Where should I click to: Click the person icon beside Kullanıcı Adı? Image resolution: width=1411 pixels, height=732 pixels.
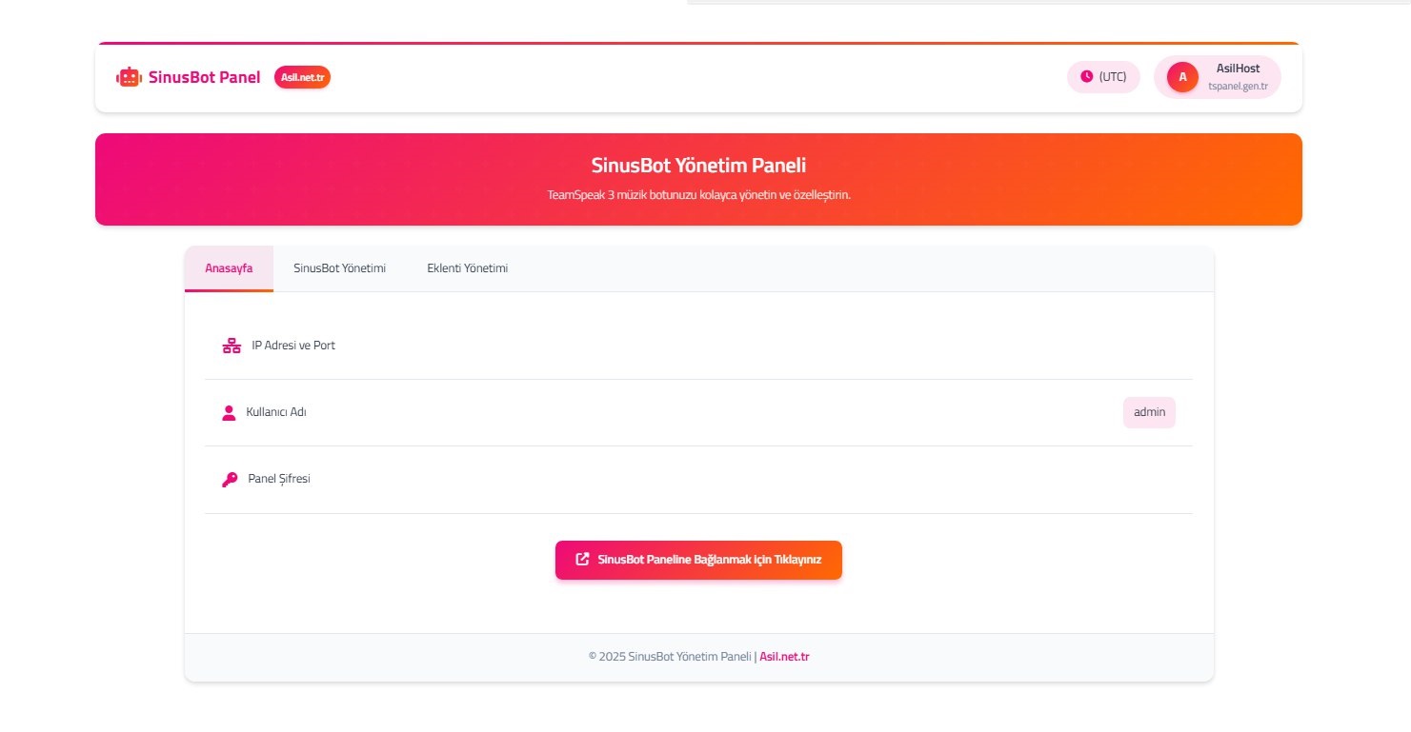click(229, 413)
